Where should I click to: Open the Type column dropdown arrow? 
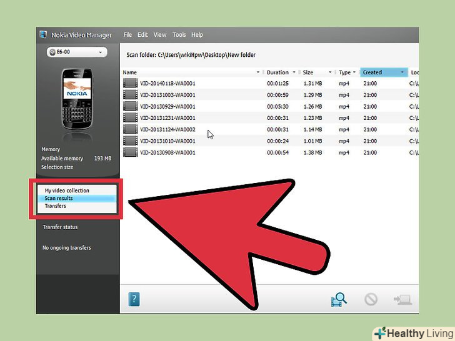click(354, 72)
